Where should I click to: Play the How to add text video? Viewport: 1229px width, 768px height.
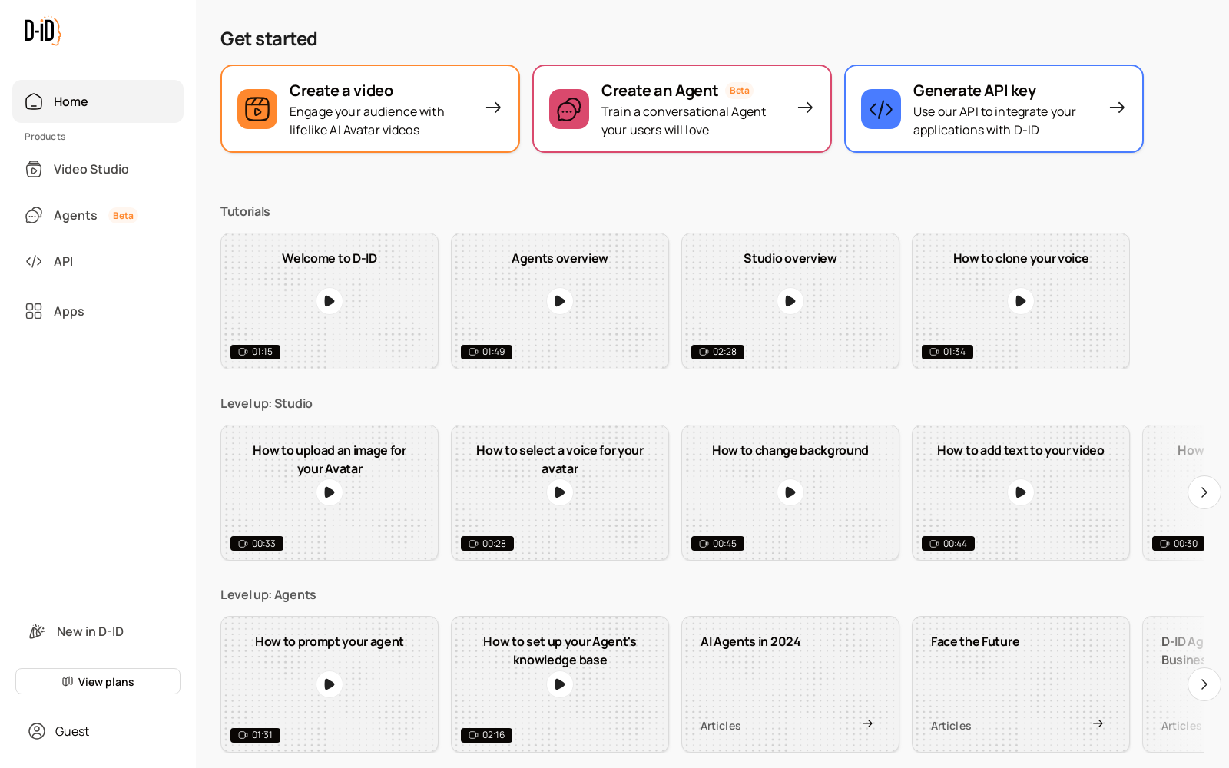pyautogui.click(x=1021, y=492)
